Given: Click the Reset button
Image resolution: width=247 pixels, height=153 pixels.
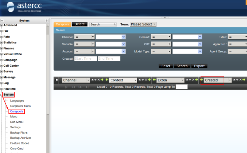Looking at the screenshot, I should (166, 66).
